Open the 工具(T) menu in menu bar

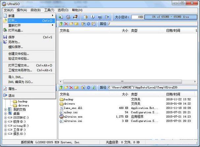coord(49,10)
